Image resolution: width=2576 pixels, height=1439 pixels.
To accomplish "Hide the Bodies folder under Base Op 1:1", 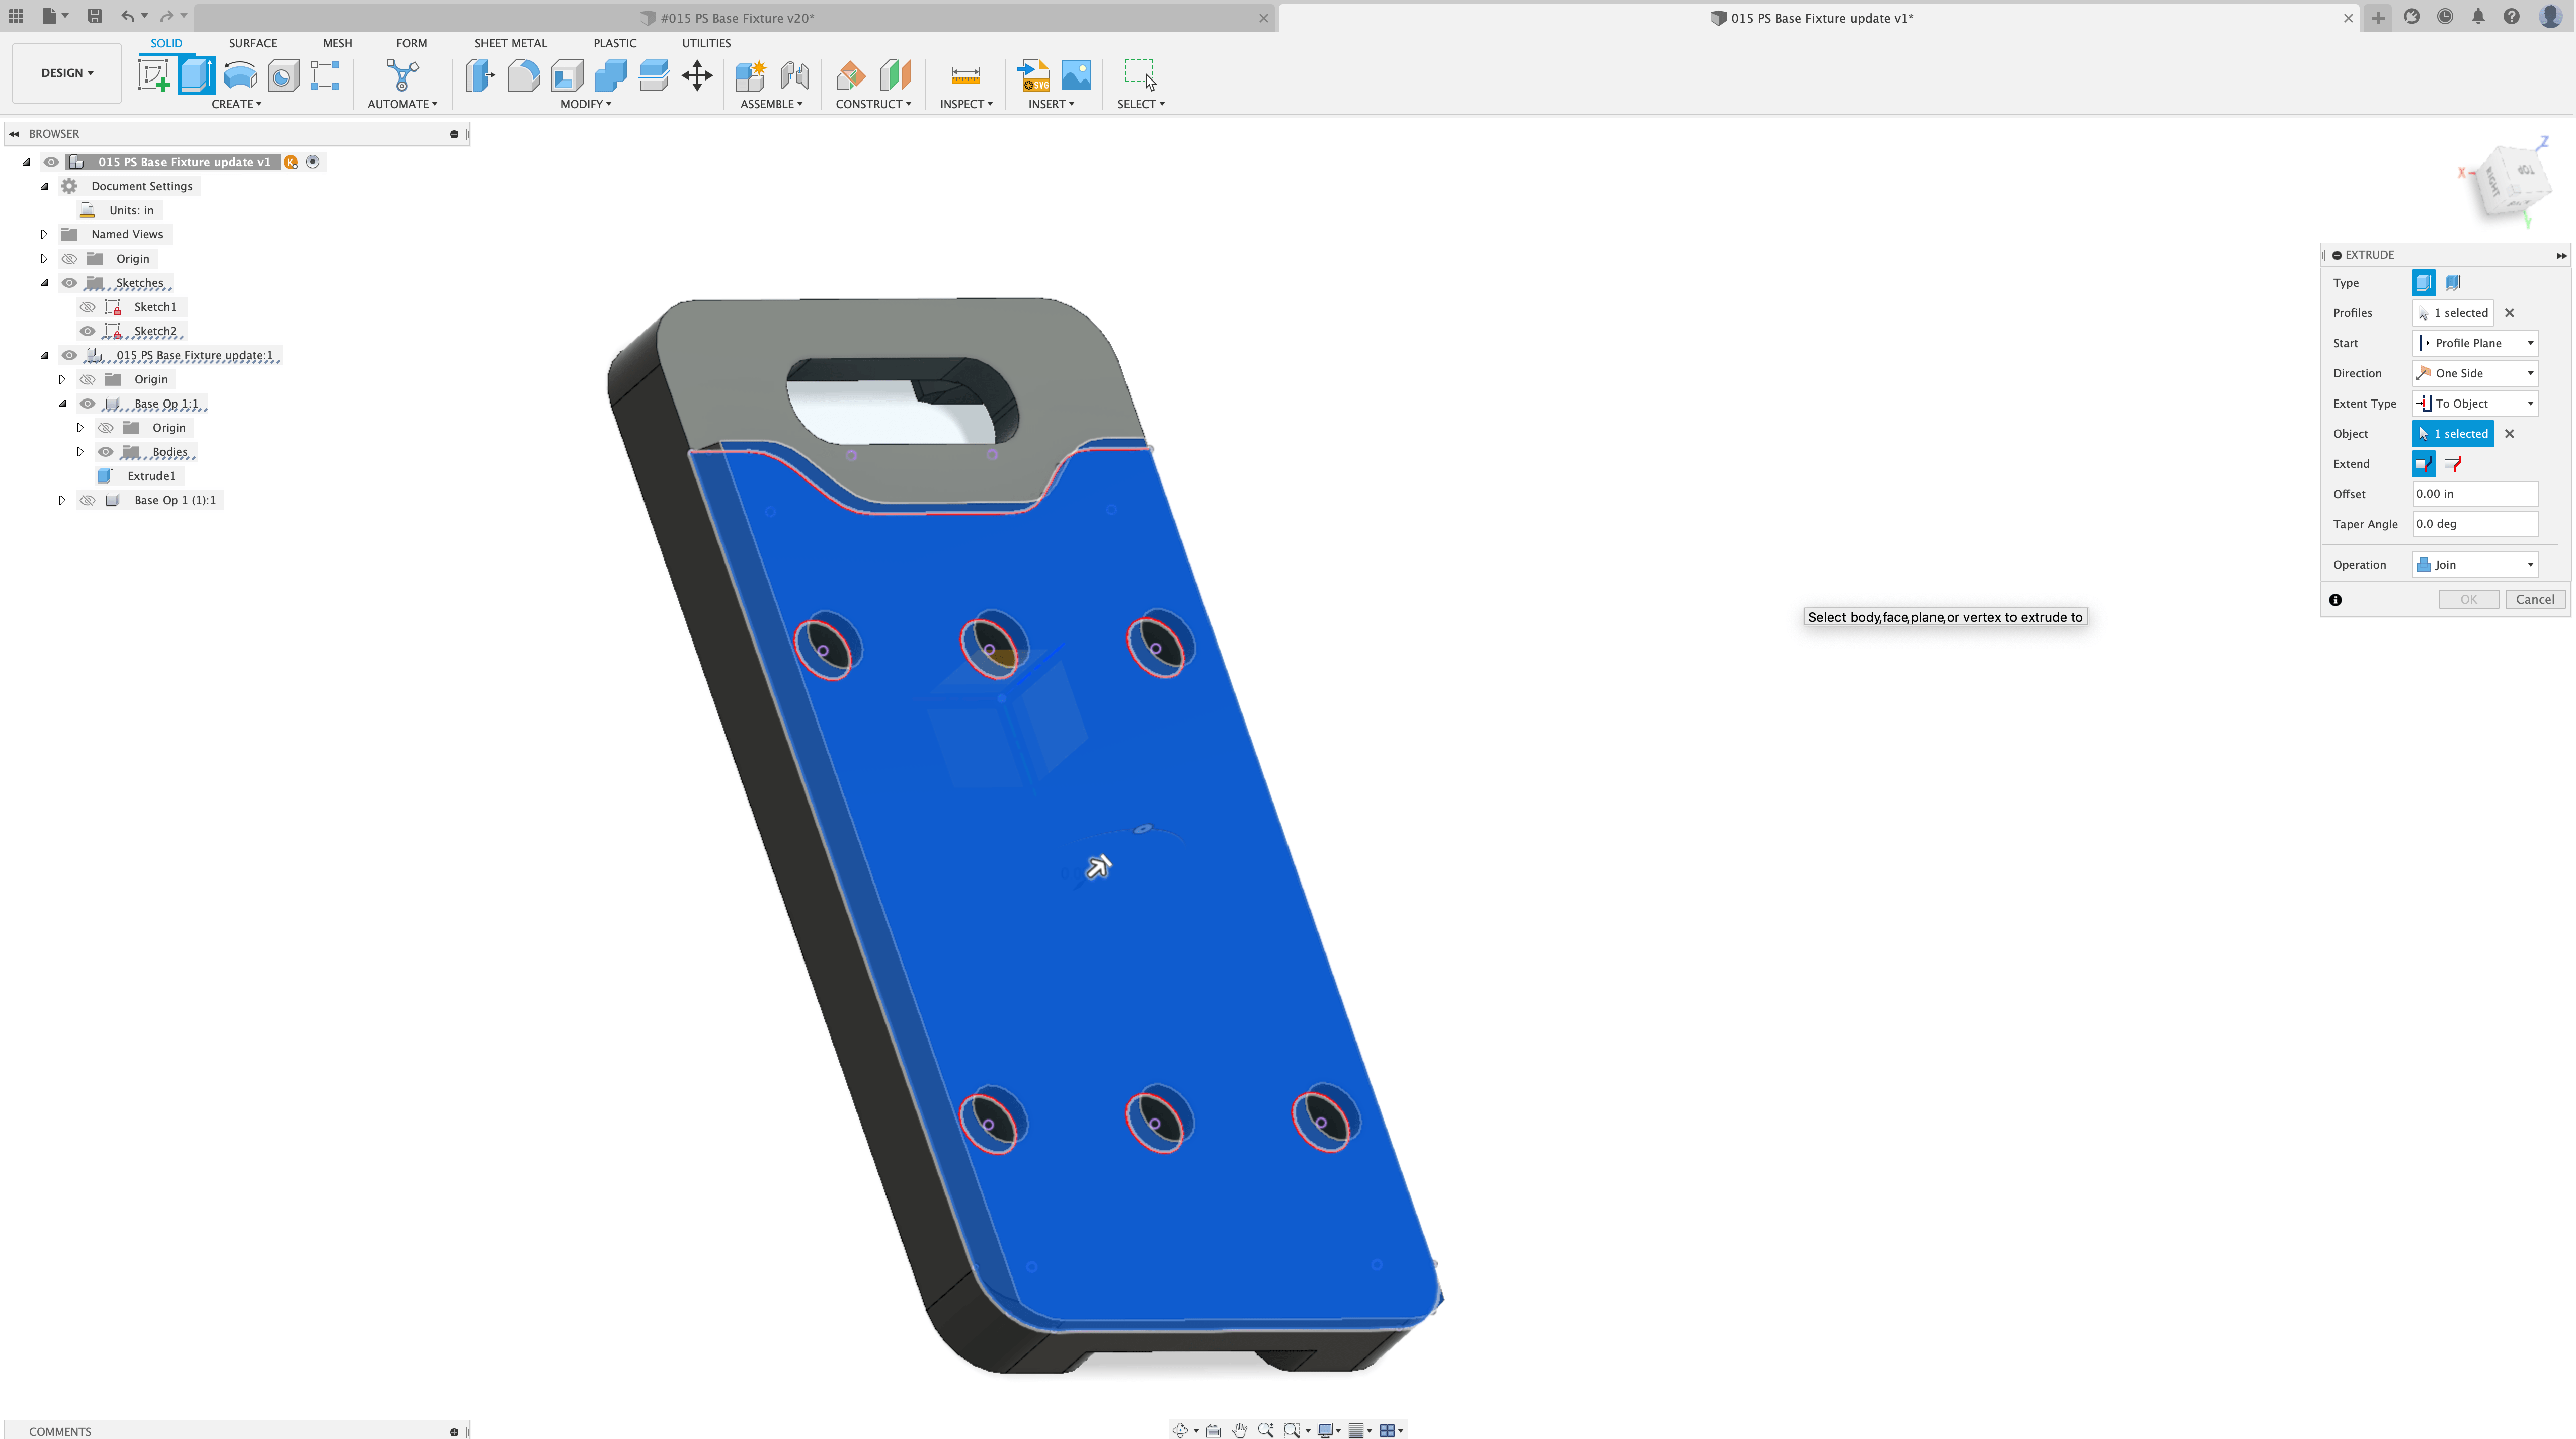I will pyautogui.click(x=105, y=452).
